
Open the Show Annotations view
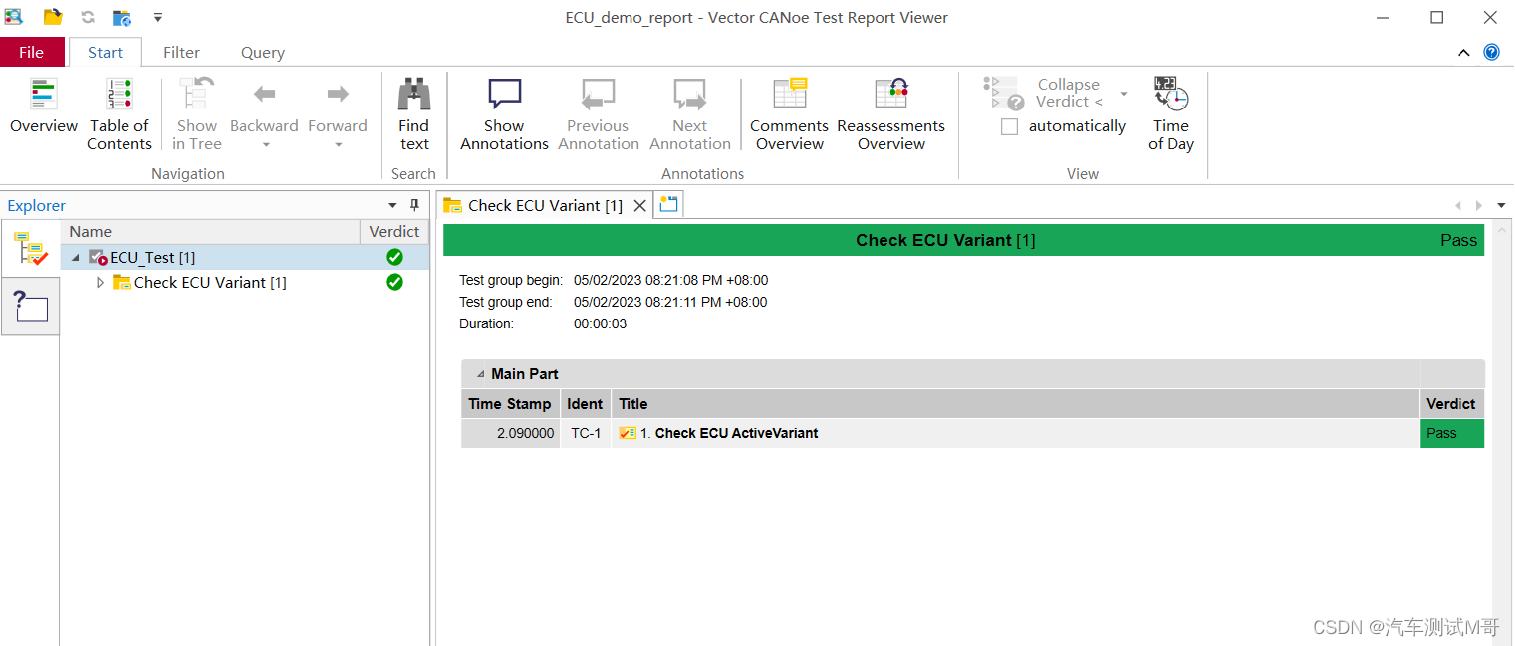pyautogui.click(x=503, y=109)
